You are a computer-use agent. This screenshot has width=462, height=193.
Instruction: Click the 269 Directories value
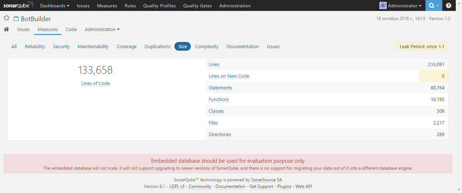point(440,135)
